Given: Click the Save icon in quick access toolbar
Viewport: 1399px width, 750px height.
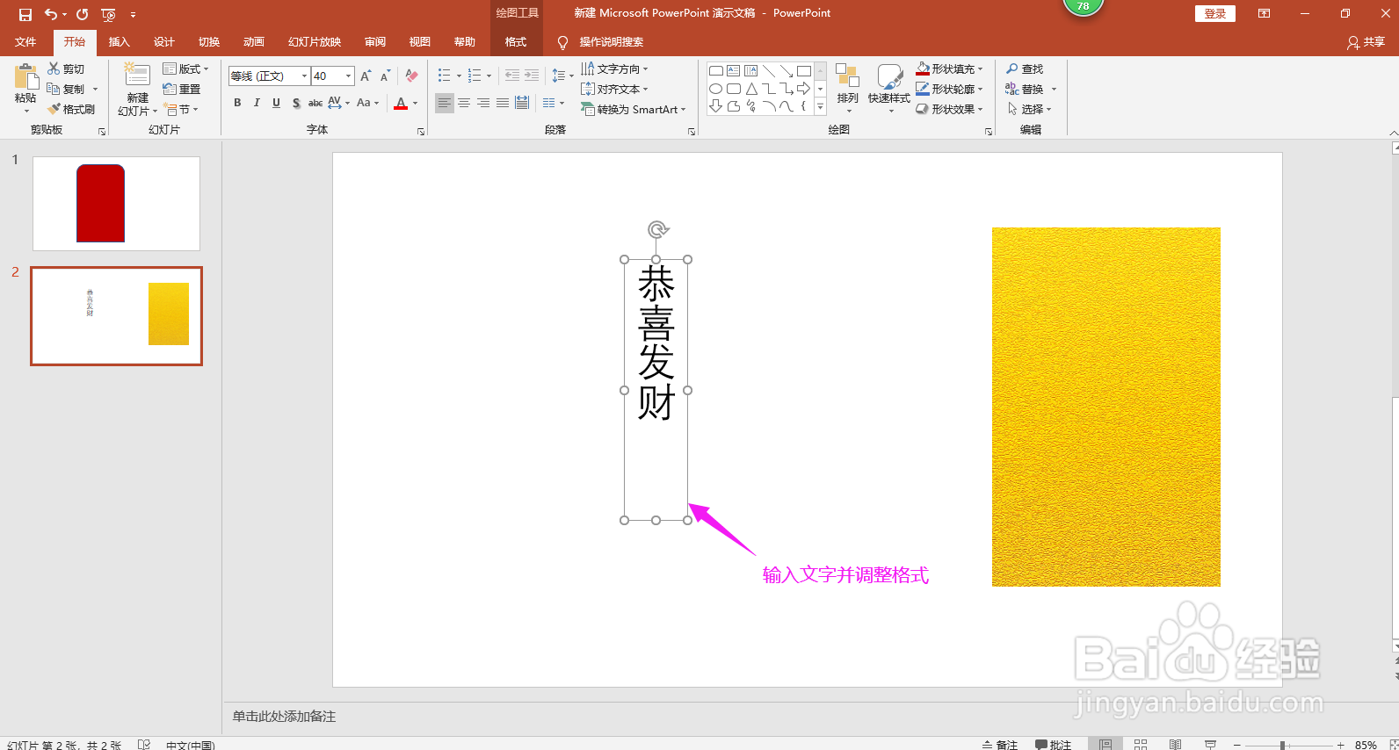Looking at the screenshot, I should [x=25, y=14].
